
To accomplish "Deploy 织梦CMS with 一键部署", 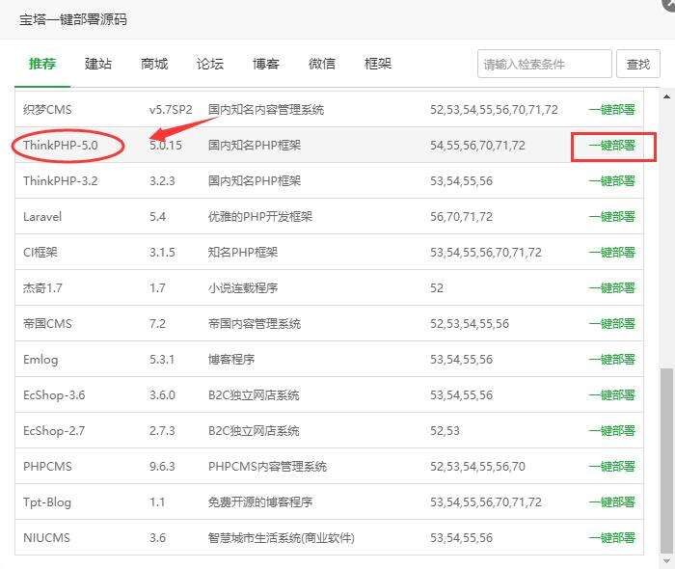I will tap(611, 110).
